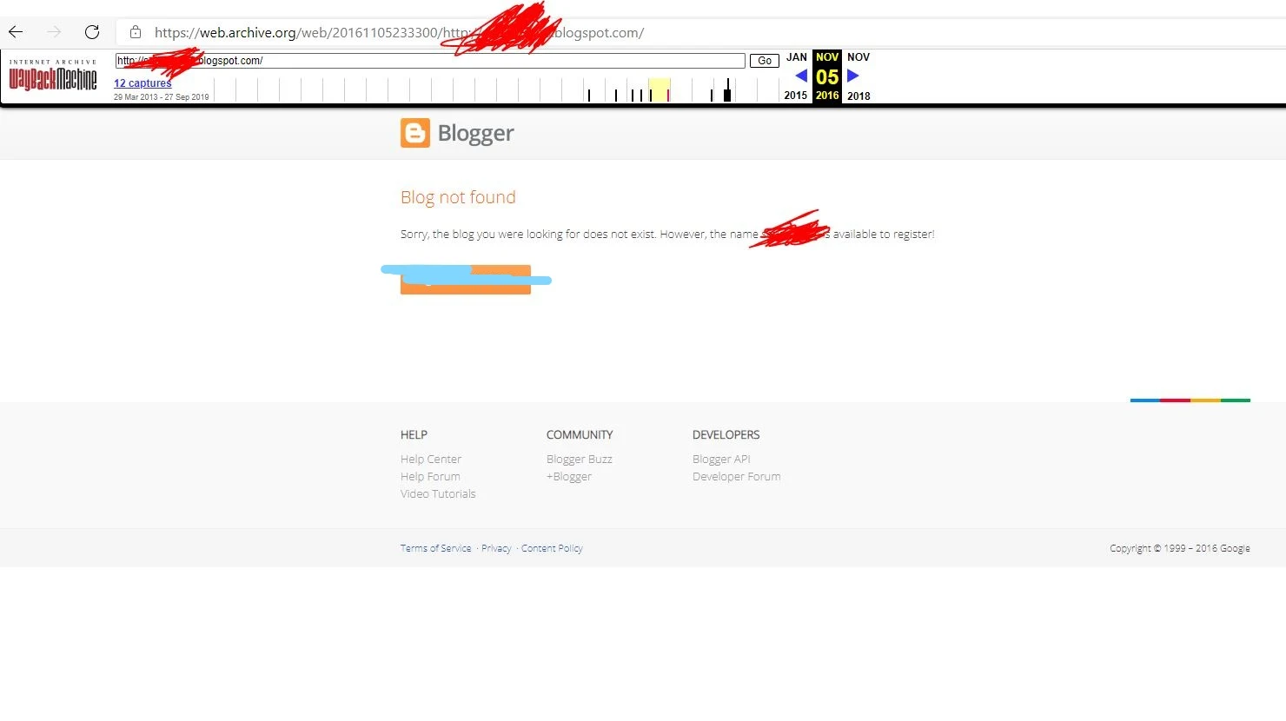Click the HELP footer heading

coord(414,434)
